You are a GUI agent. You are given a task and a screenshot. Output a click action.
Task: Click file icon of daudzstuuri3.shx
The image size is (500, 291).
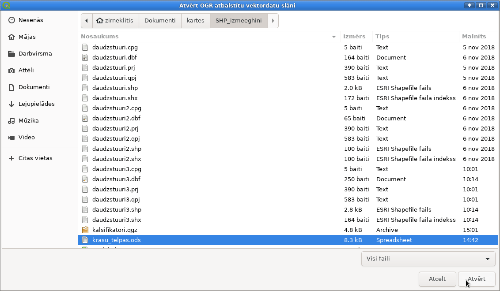pos(85,220)
